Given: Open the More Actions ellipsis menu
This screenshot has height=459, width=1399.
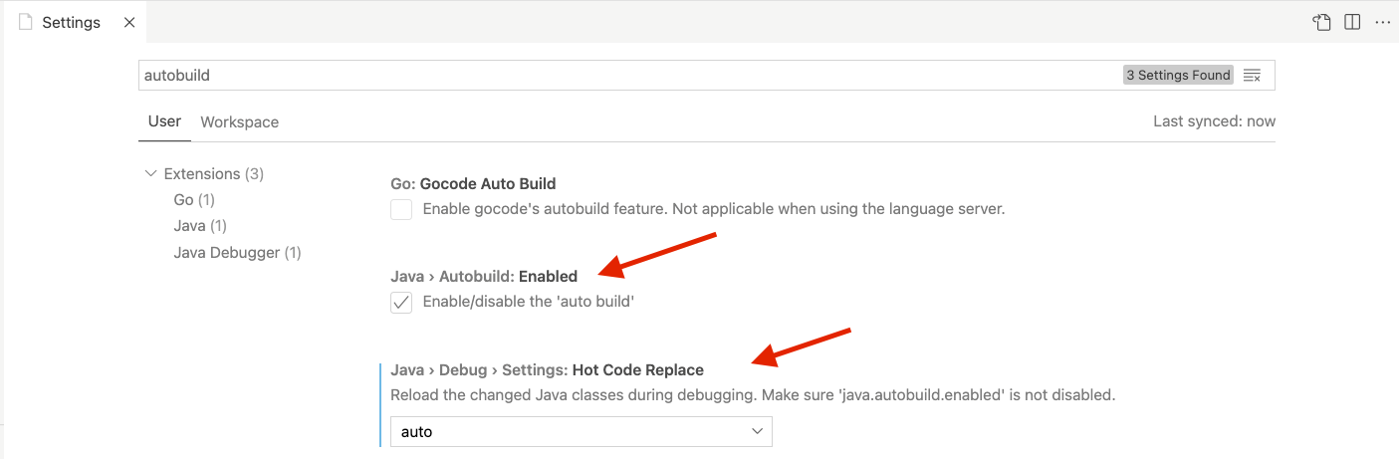Looking at the screenshot, I should [x=1382, y=22].
